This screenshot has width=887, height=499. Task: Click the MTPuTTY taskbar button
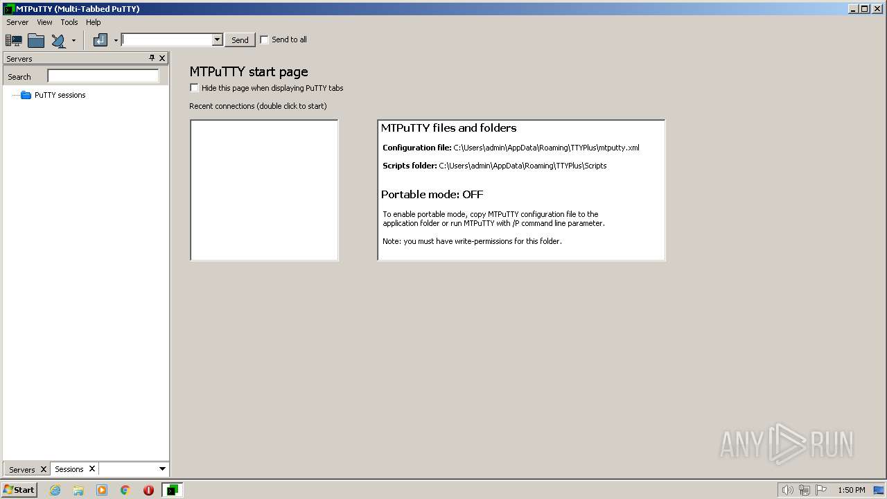point(172,490)
